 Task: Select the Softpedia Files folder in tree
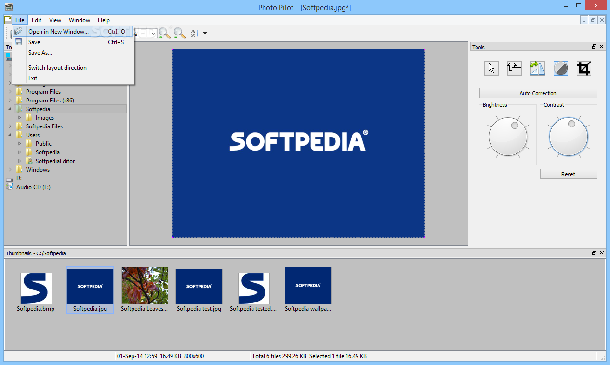[44, 126]
